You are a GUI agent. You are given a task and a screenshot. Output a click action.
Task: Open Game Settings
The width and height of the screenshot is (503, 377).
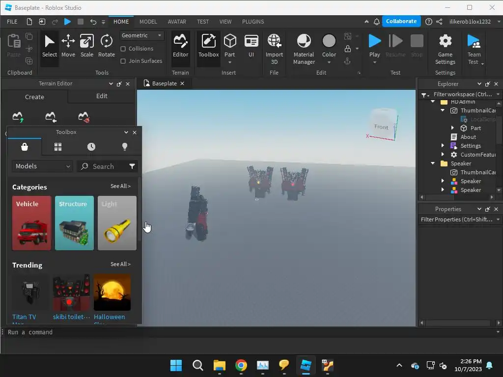tap(445, 49)
